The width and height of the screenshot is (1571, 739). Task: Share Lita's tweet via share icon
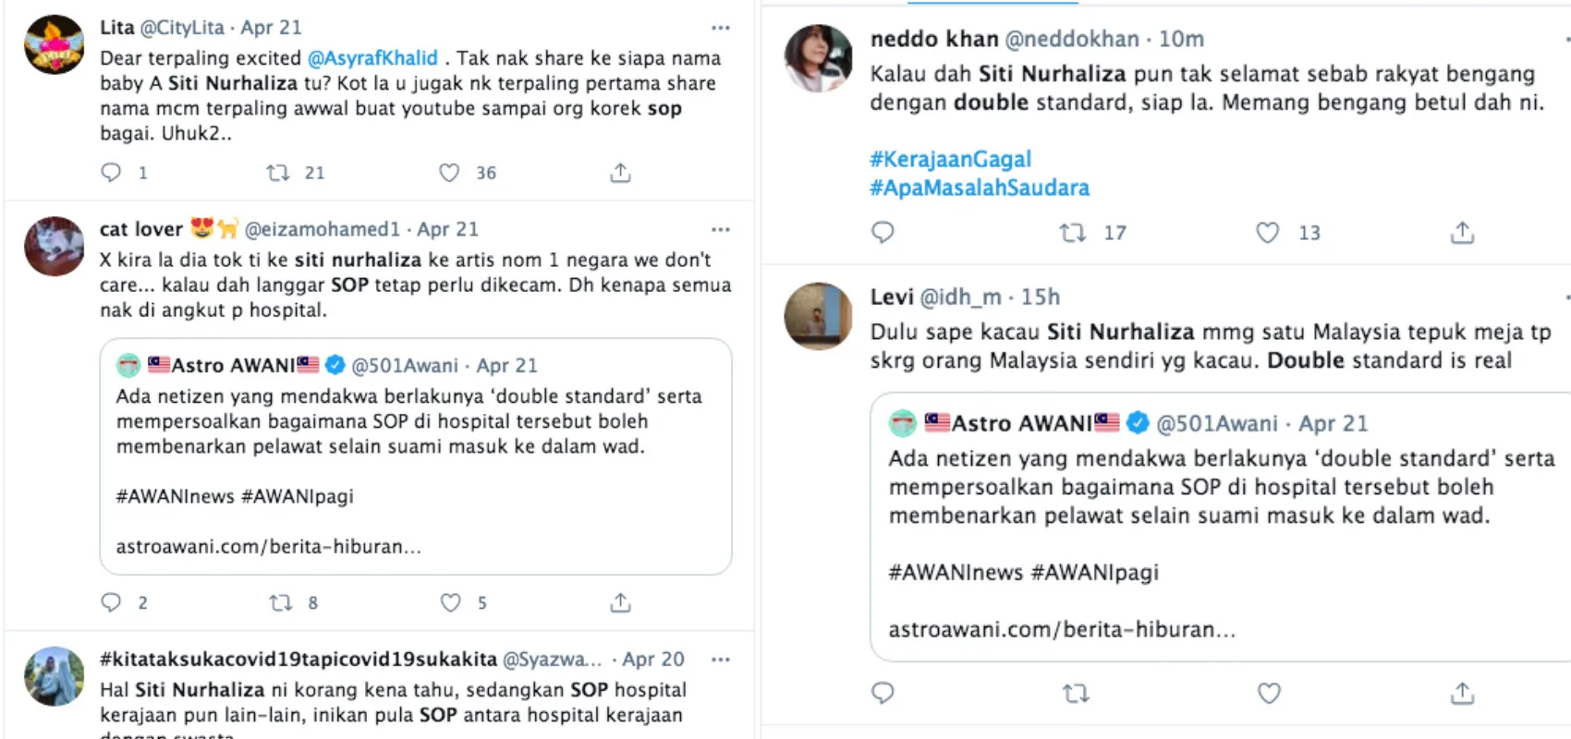coord(620,173)
